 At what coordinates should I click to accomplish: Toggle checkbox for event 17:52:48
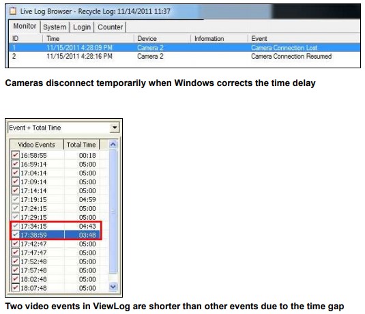16,261
